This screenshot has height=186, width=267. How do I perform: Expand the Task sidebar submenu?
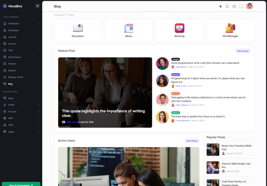coord(38,51)
